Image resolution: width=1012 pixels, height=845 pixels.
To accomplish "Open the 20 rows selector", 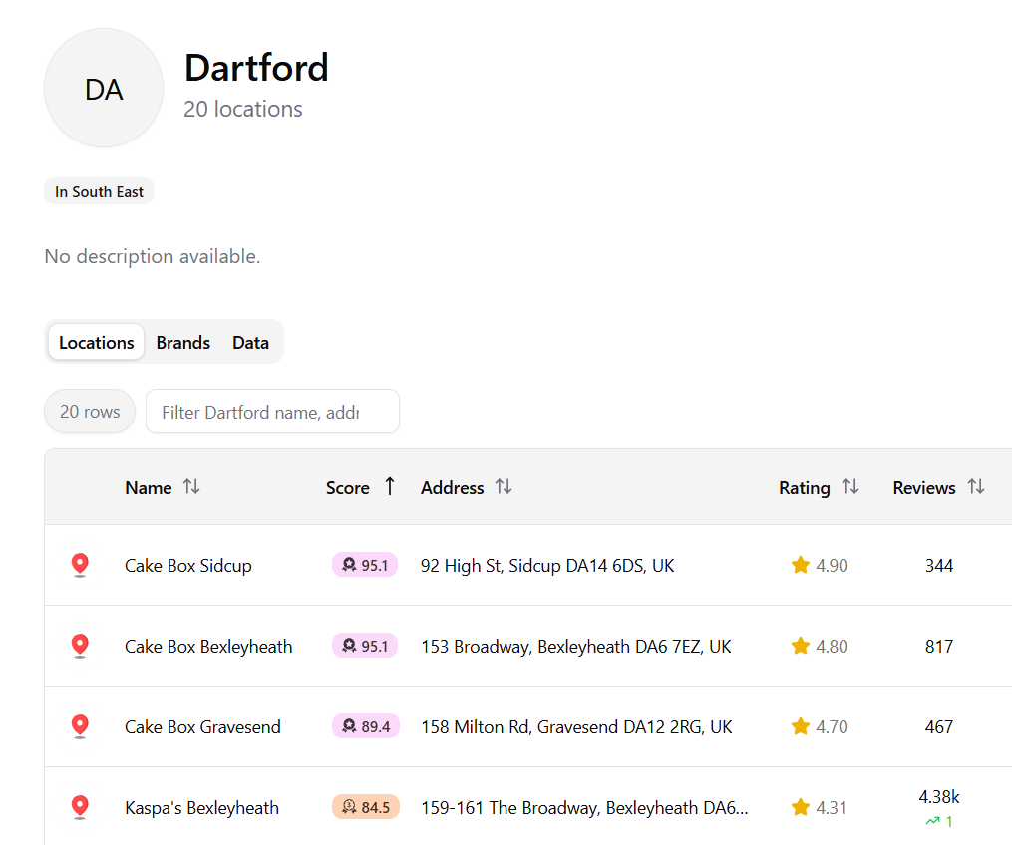I will (x=89, y=411).
